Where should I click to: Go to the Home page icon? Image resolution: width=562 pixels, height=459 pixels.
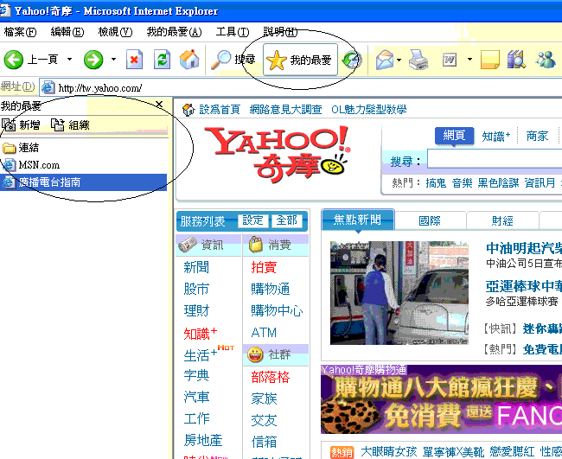click(188, 60)
